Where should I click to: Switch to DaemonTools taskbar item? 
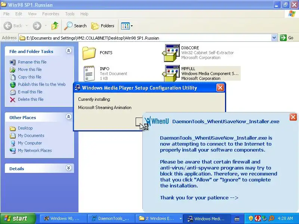pyautogui.click(x=111, y=218)
